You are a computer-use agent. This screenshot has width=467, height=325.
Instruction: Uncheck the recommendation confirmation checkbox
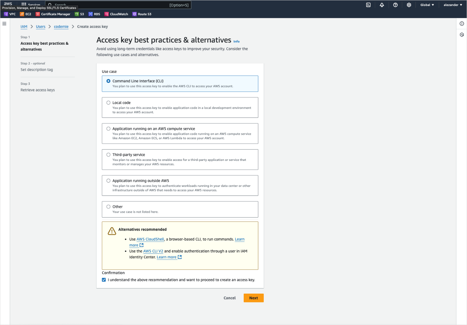point(104,280)
